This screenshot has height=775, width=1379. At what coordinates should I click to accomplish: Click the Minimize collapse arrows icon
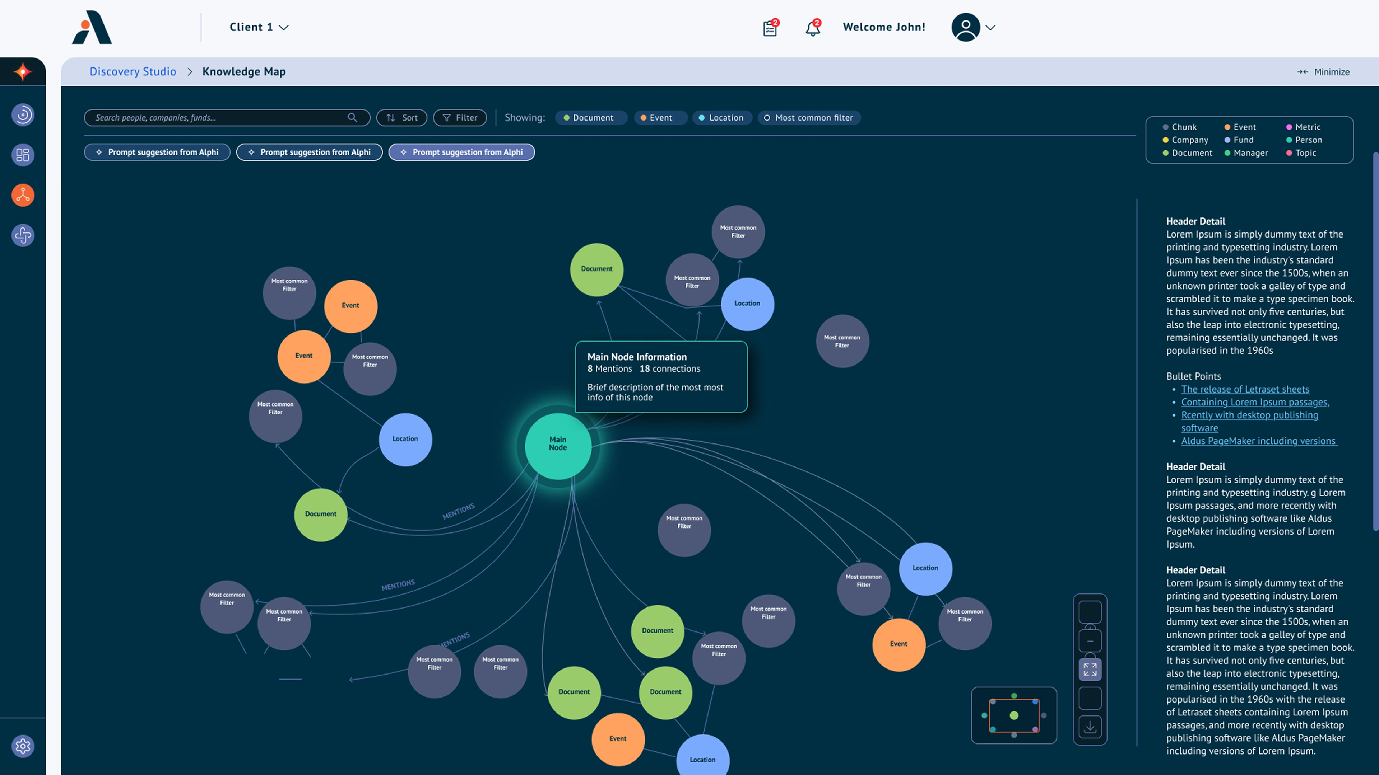pyautogui.click(x=1303, y=72)
